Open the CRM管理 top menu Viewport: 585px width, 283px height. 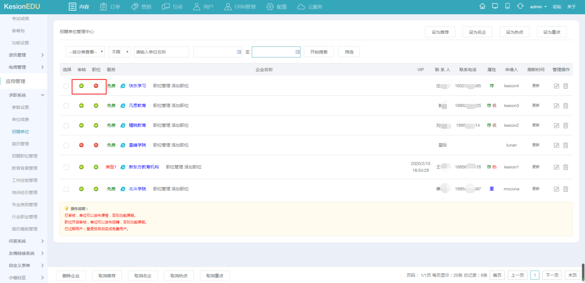tap(240, 7)
